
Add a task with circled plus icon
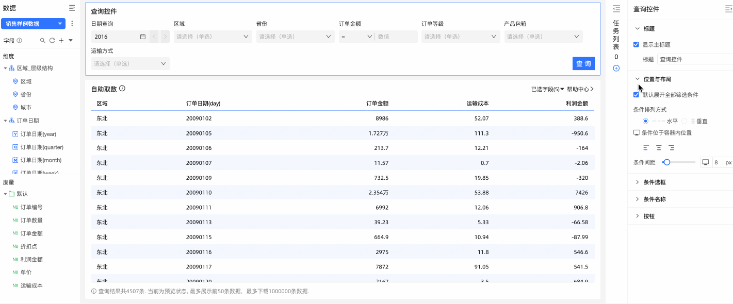[616, 69]
